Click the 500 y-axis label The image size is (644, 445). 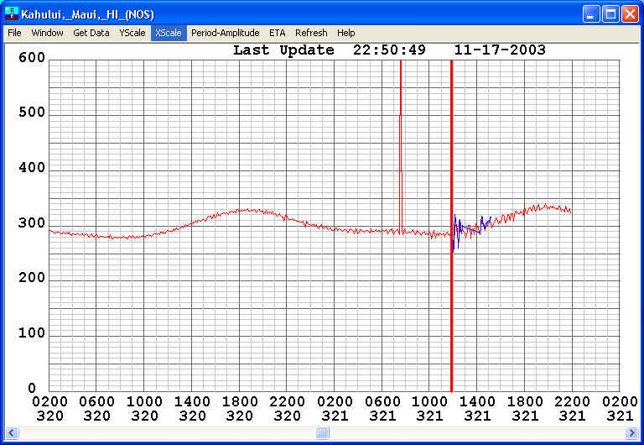(x=32, y=113)
